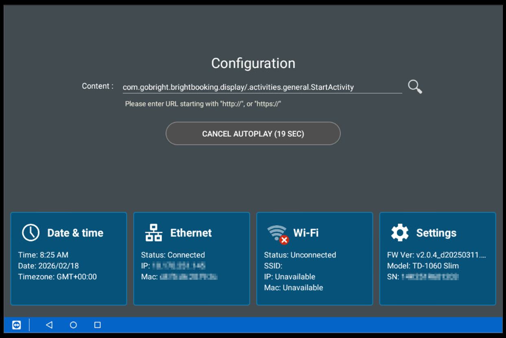Click the FW Ver firmware version line

pos(436,255)
